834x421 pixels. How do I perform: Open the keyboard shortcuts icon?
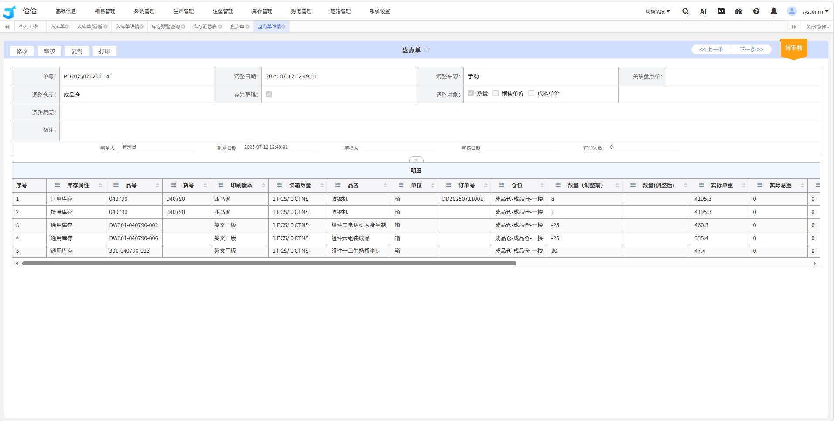pos(721,11)
